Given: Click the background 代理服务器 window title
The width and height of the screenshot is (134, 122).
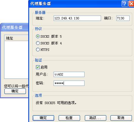Looking at the screenshot, I should [x=12, y=27].
